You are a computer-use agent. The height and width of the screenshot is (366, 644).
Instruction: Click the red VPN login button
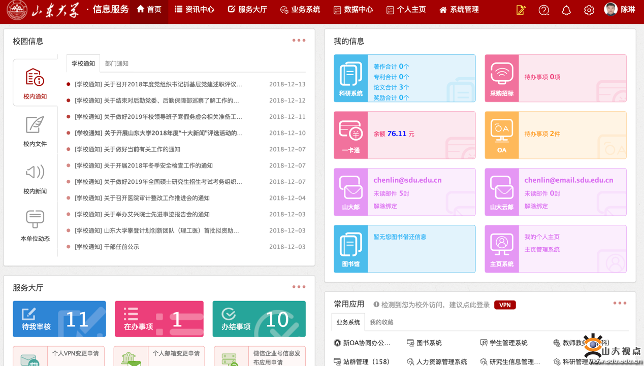point(505,305)
